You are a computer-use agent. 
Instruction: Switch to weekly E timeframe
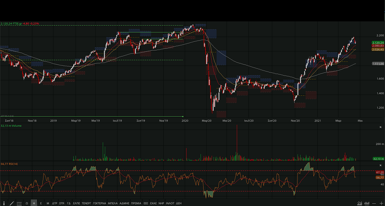tap(41, 203)
